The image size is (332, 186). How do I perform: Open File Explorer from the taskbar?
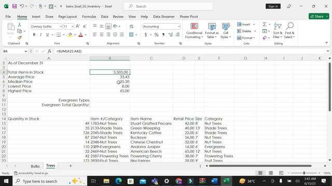tap(106, 181)
